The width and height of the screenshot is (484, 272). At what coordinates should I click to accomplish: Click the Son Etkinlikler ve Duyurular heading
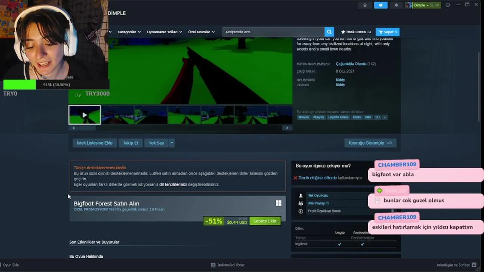(x=94, y=242)
